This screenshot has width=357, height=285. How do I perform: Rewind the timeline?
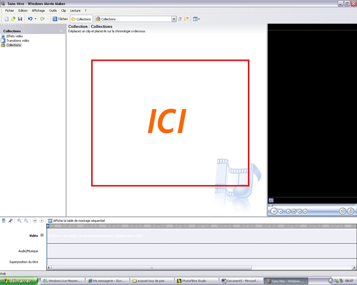[35, 221]
